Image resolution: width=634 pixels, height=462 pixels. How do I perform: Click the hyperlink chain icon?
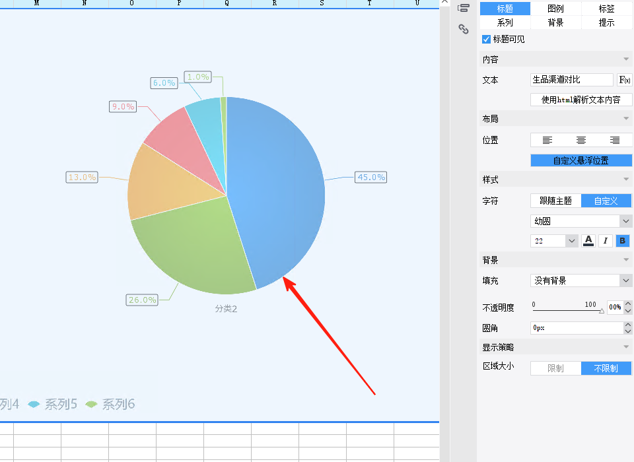coord(464,29)
